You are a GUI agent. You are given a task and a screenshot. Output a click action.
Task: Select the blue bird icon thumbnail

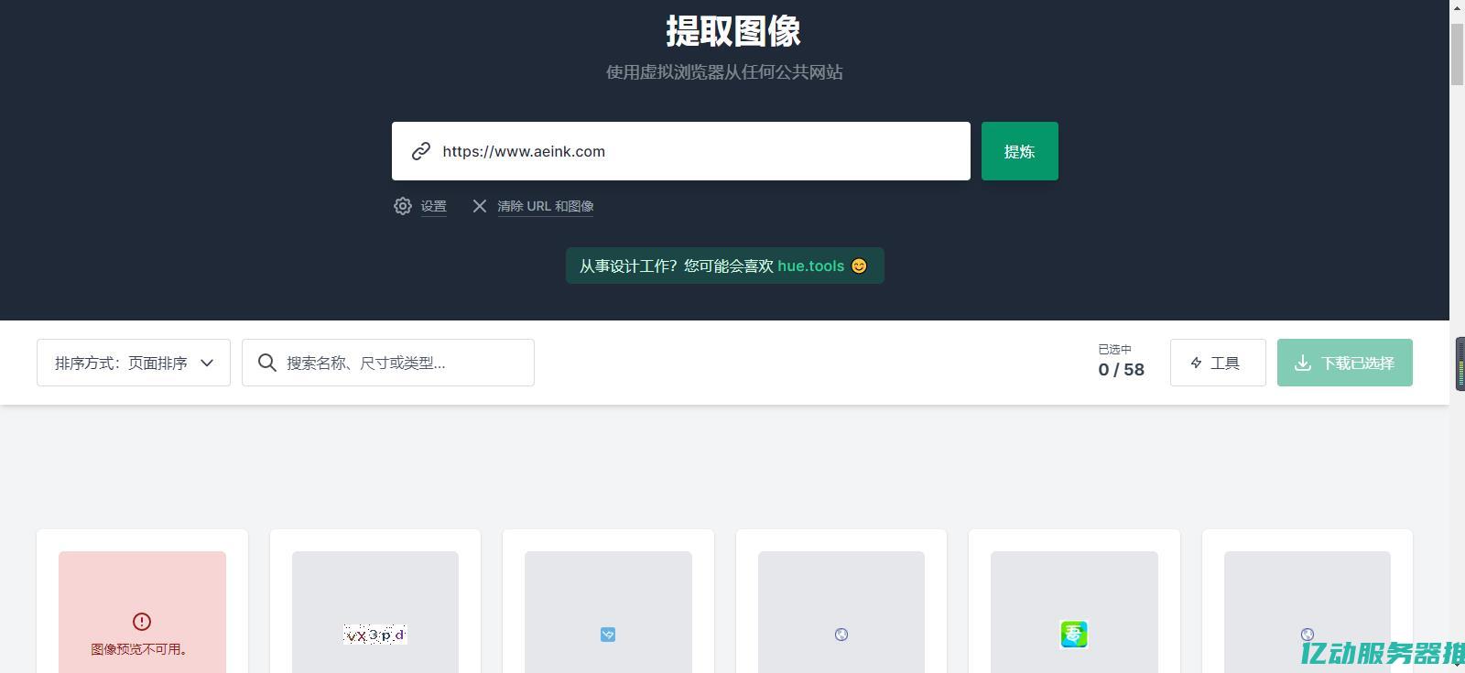[608, 635]
